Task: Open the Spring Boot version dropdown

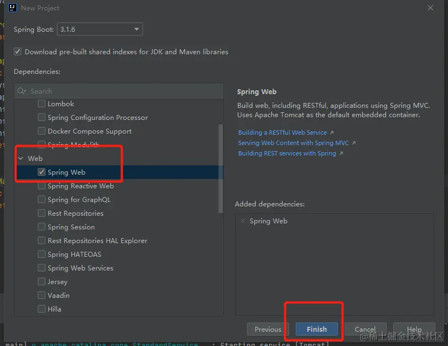Action: pos(100,29)
